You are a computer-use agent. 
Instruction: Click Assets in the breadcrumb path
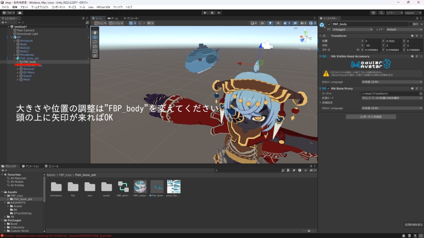point(51,175)
